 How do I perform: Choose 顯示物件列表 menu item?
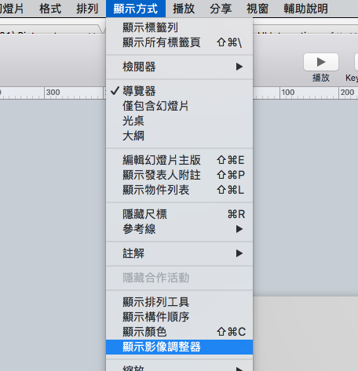179,190
